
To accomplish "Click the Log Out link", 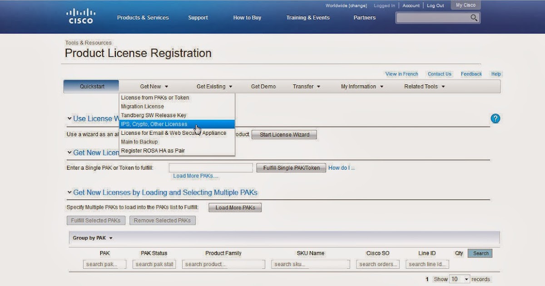I will (x=436, y=6).
